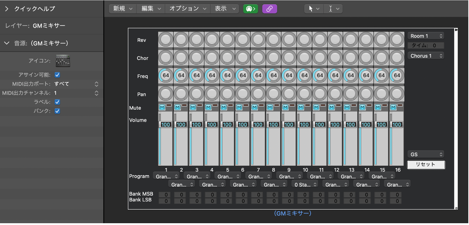Viewport: 469px width, 225px height.
Task: Click the green MIDI plug icon
Action: click(x=250, y=8)
